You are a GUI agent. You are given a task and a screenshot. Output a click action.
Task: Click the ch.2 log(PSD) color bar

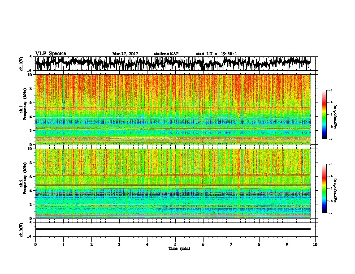pyautogui.click(x=325, y=188)
